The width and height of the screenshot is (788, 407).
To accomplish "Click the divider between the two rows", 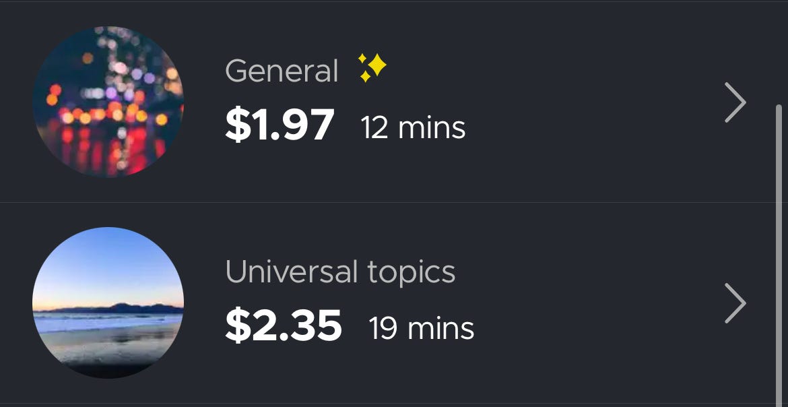I will coord(394,204).
